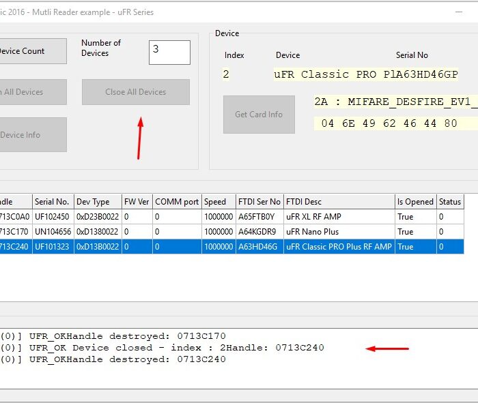The height and width of the screenshot is (403, 478).
Task: Click the Status column header
Action: coord(450,202)
